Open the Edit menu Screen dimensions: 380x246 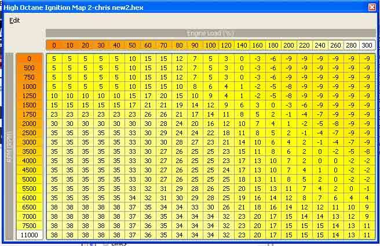[14, 21]
